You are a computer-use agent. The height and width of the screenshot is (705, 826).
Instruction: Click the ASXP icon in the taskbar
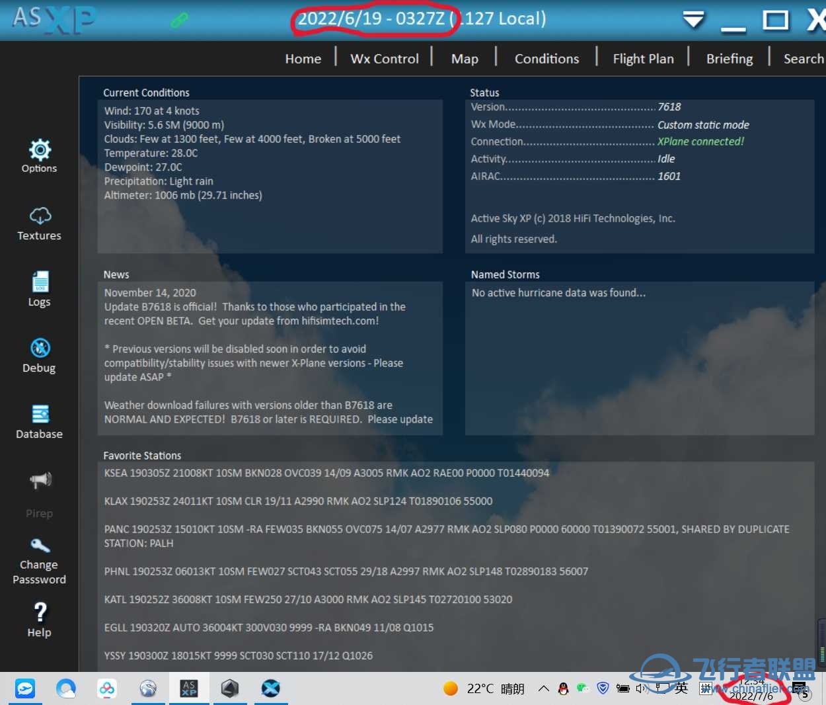pyautogui.click(x=189, y=688)
